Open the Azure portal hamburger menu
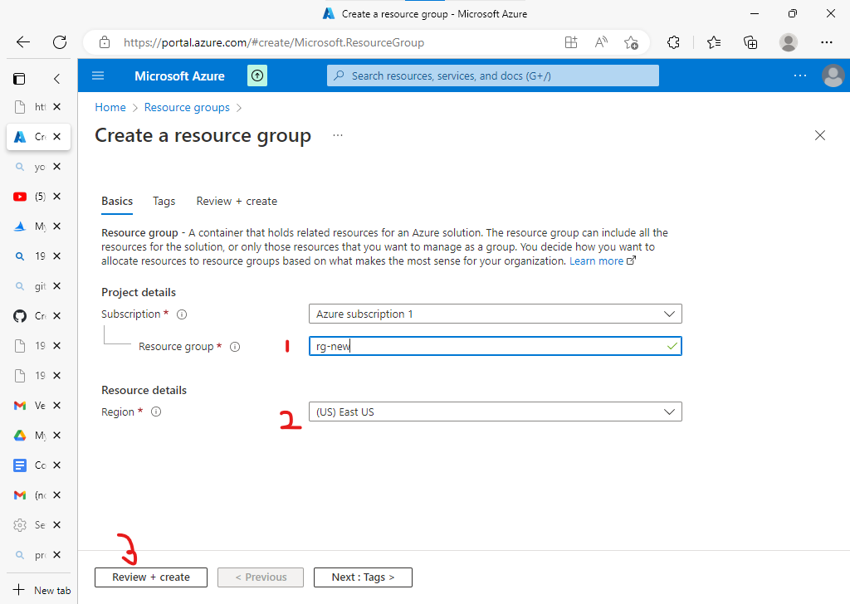Screen dimensions: 850x604 click(98, 75)
